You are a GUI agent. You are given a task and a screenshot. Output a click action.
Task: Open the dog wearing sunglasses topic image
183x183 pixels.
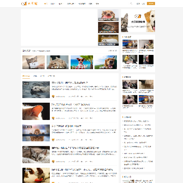click(x=82, y=62)
